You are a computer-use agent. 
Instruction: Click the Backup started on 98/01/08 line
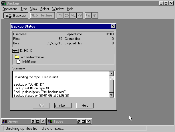41,96
